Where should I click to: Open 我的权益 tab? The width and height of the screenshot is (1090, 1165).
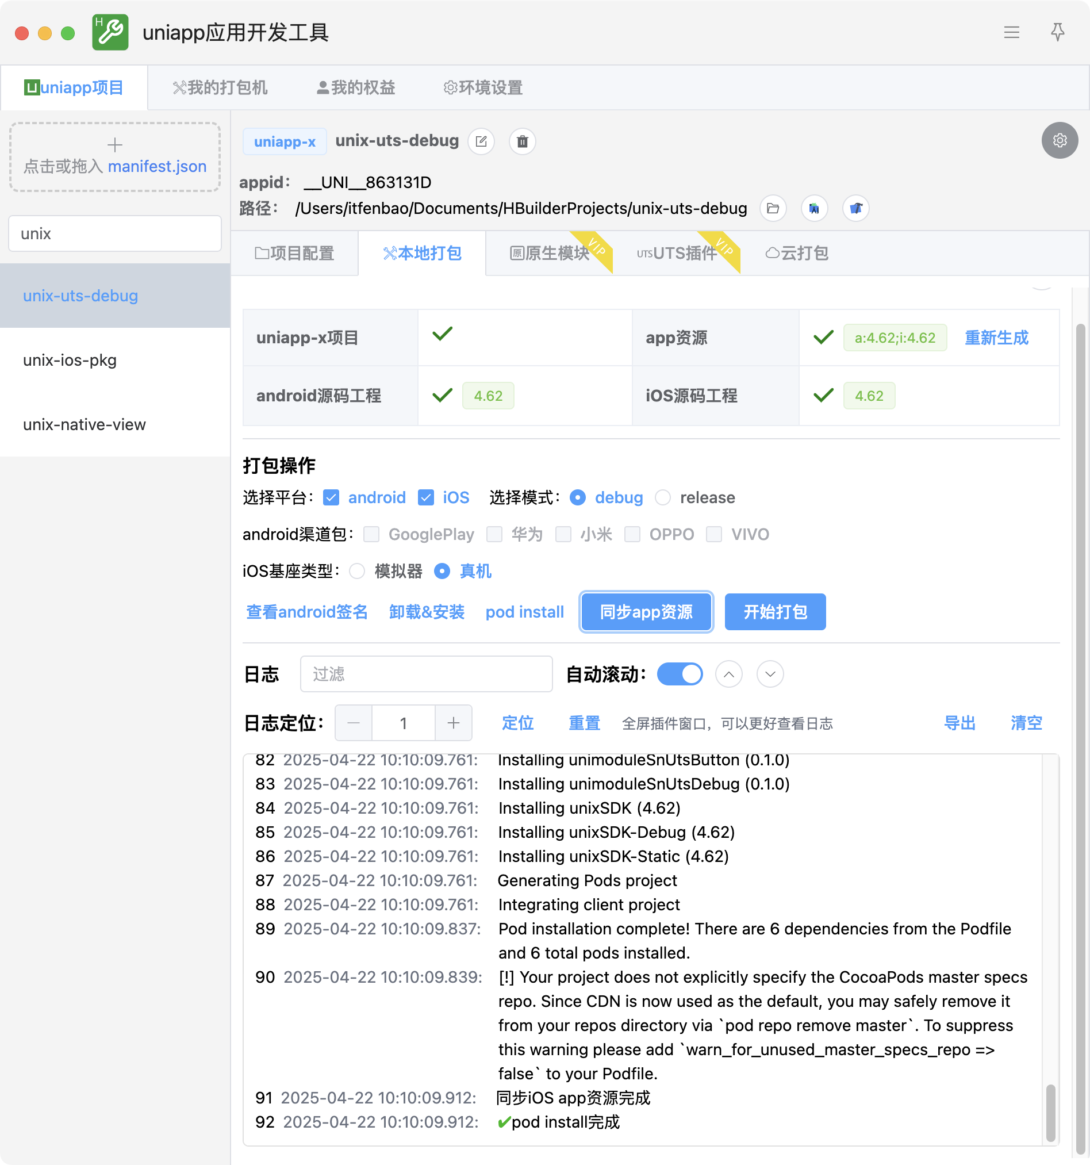coord(356,88)
